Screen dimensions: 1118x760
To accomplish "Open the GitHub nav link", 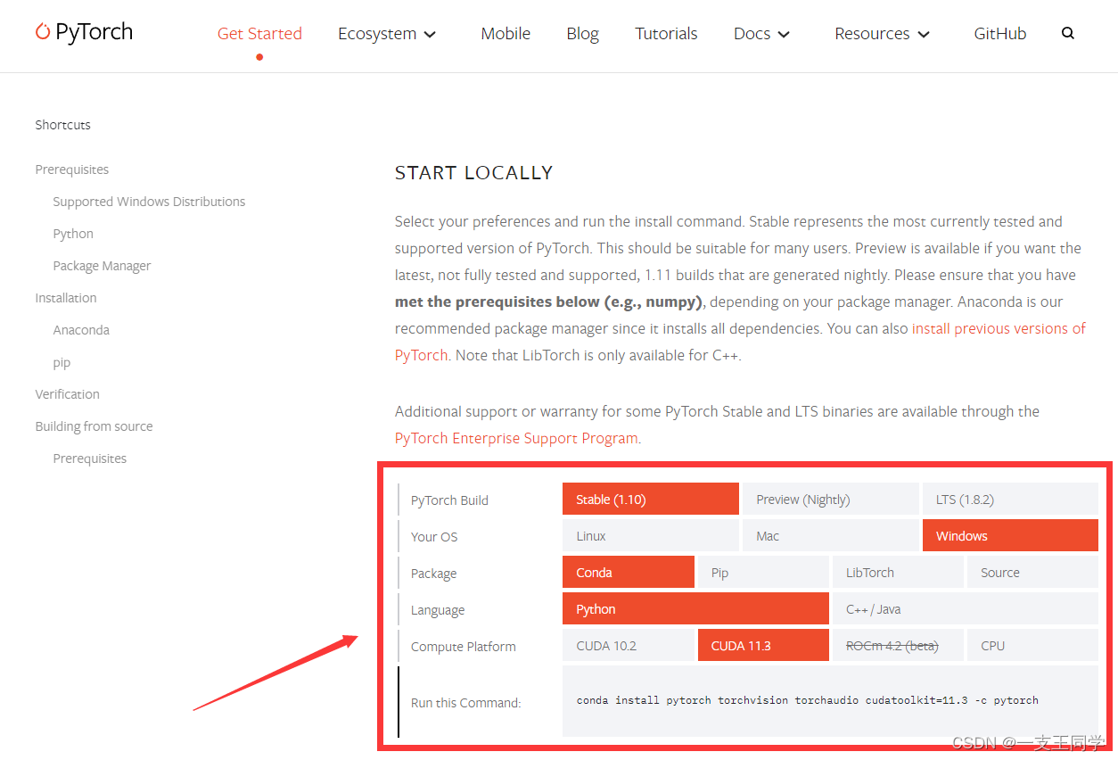I will pyautogui.click(x=999, y=34).
